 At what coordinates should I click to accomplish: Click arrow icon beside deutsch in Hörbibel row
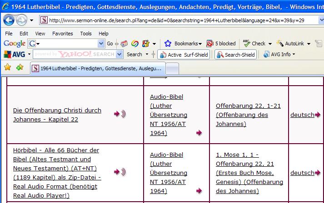pyautogui.click(x=318, y=172)
